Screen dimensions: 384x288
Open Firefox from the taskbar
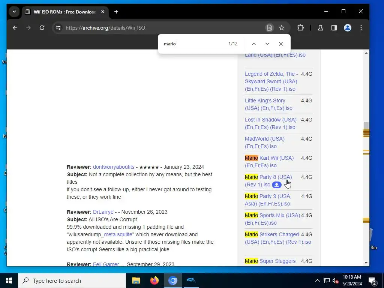pos(154,280)
